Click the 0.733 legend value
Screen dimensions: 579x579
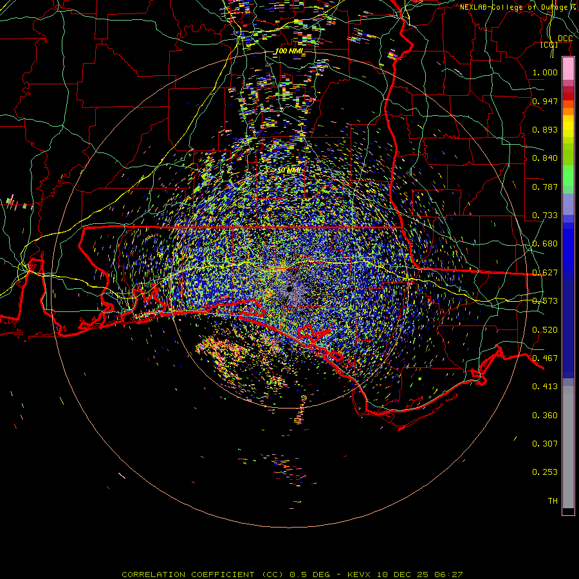[x=545, y=216]
